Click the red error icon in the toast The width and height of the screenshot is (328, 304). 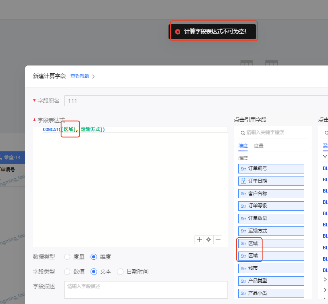tap(178, 32)
